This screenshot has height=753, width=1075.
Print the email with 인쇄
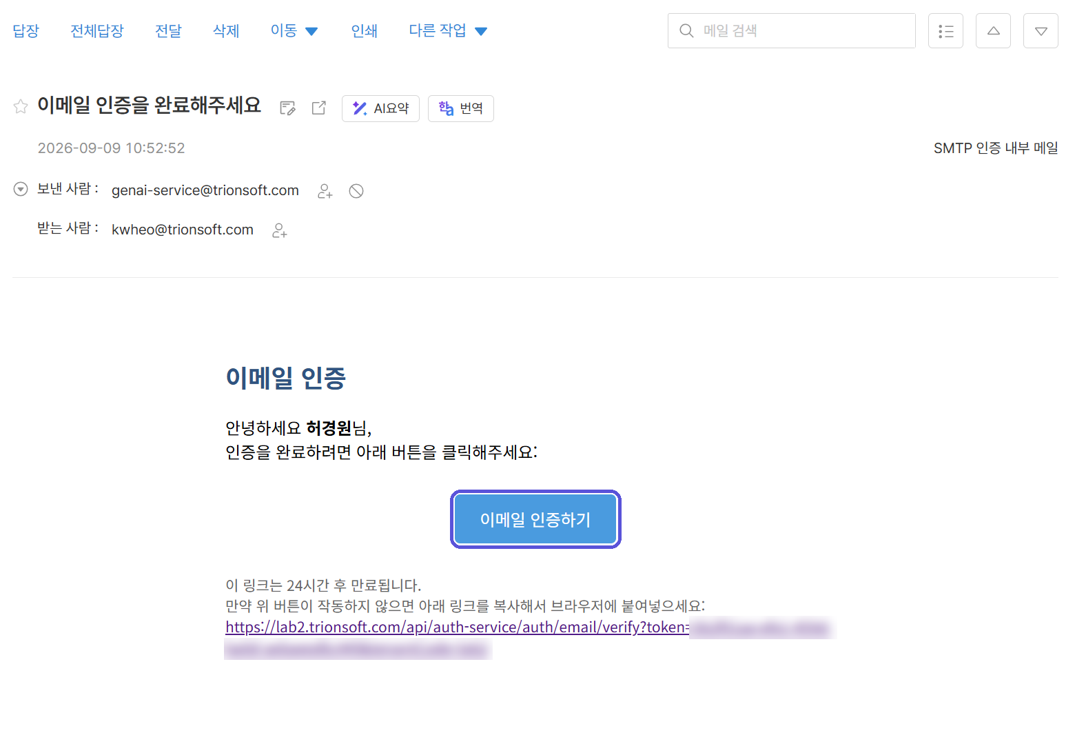coord(365,30)
